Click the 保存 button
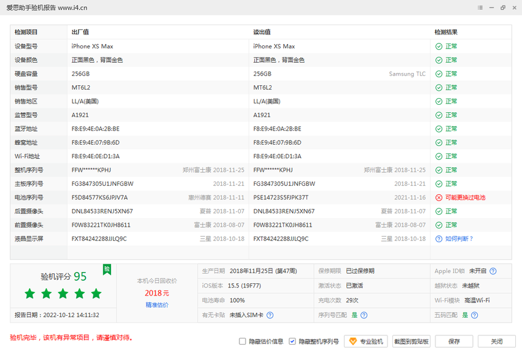This screenshot has height=355, width=522. click(x=454, y=342)
